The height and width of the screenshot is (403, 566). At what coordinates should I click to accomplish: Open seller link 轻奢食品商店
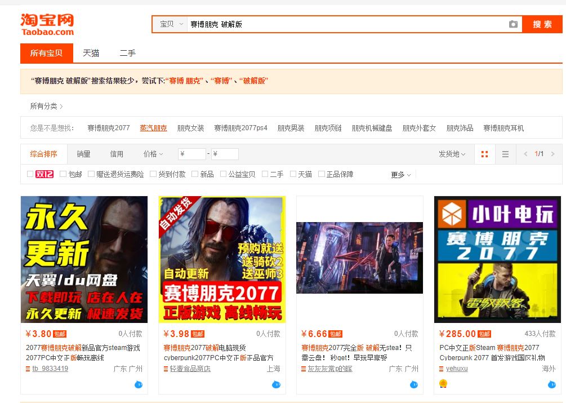[x=190, y=369]
